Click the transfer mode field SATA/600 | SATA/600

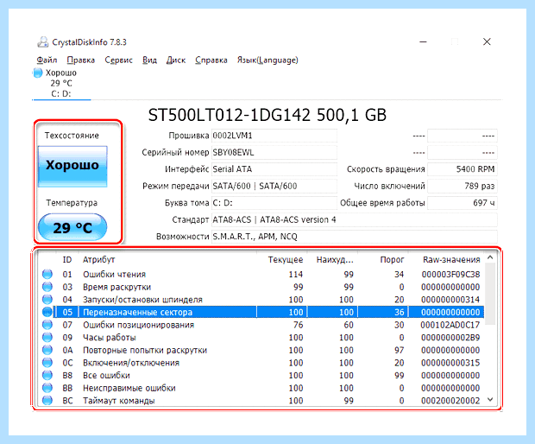pos(274,186)
